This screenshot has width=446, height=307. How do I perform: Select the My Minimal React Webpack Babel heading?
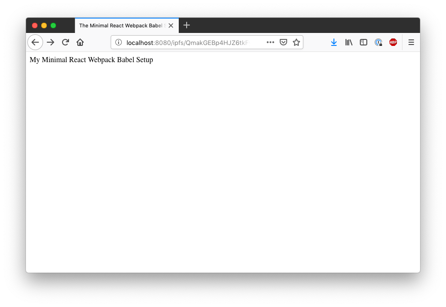coord(91,60)
